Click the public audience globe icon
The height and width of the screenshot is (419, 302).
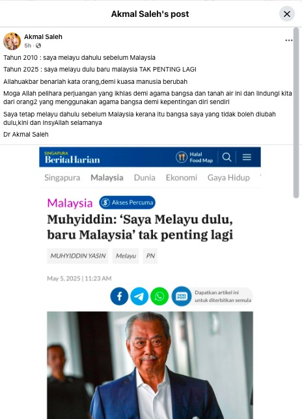pos(38,46)
